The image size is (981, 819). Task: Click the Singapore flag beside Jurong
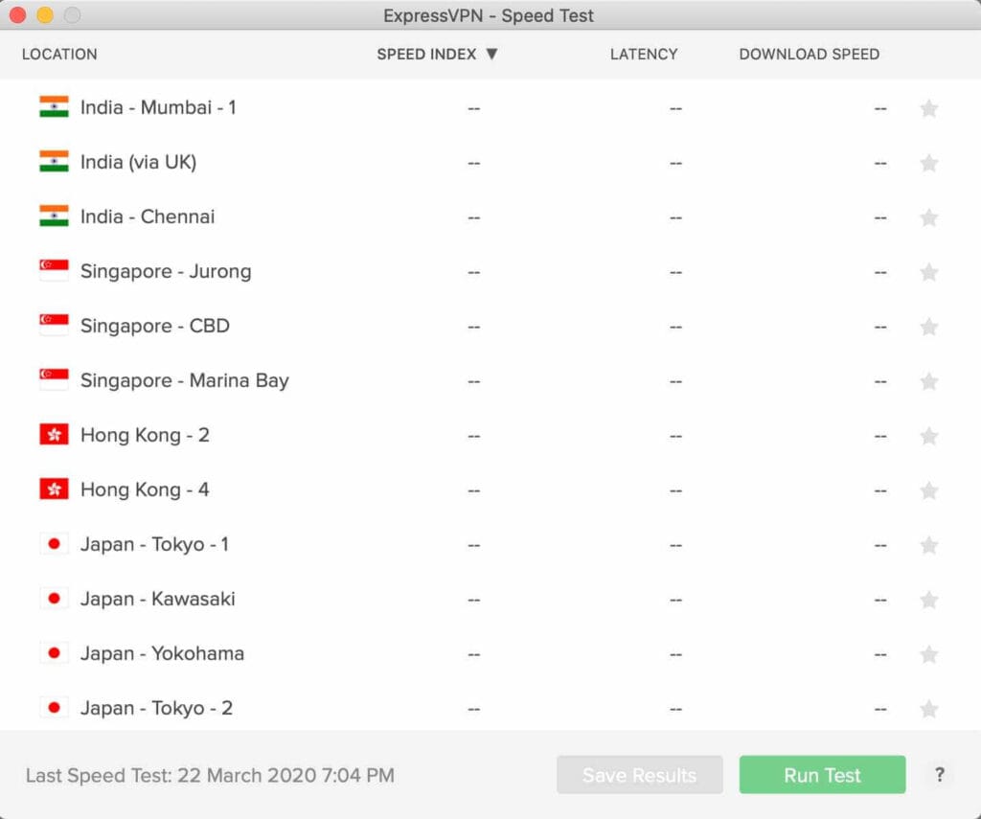[55, 271]
